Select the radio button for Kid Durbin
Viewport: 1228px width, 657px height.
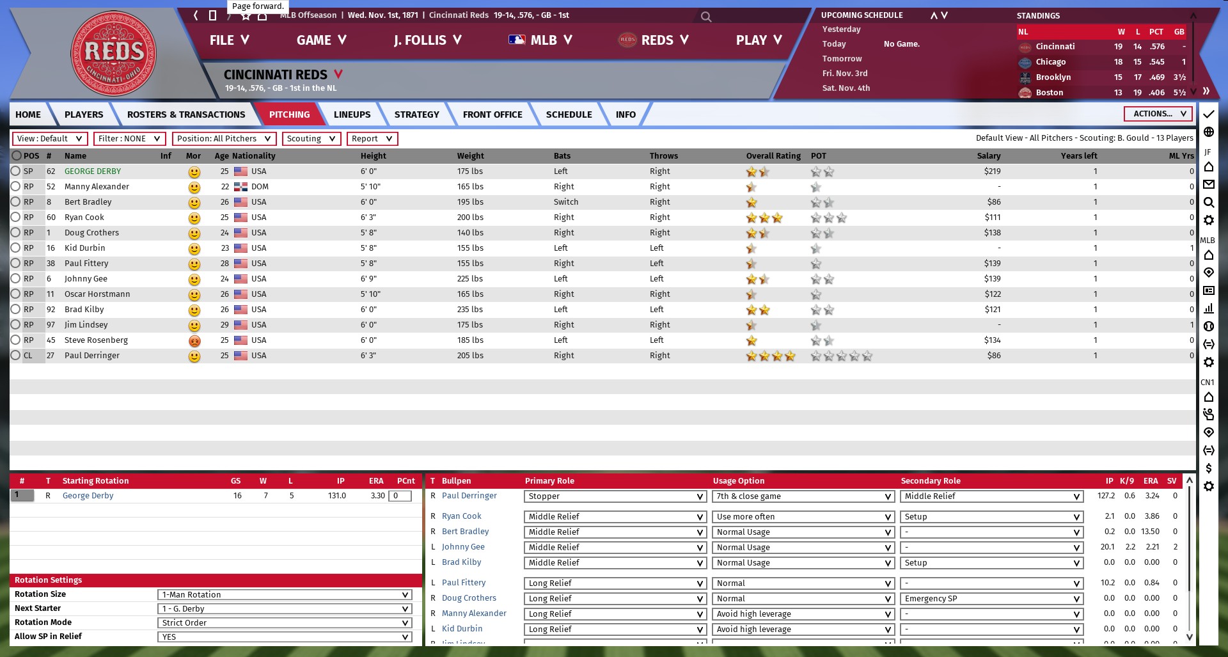pyautogui.click(x=16, y=248)
